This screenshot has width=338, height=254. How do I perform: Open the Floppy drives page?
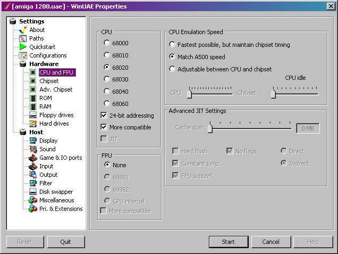point(56,115)
